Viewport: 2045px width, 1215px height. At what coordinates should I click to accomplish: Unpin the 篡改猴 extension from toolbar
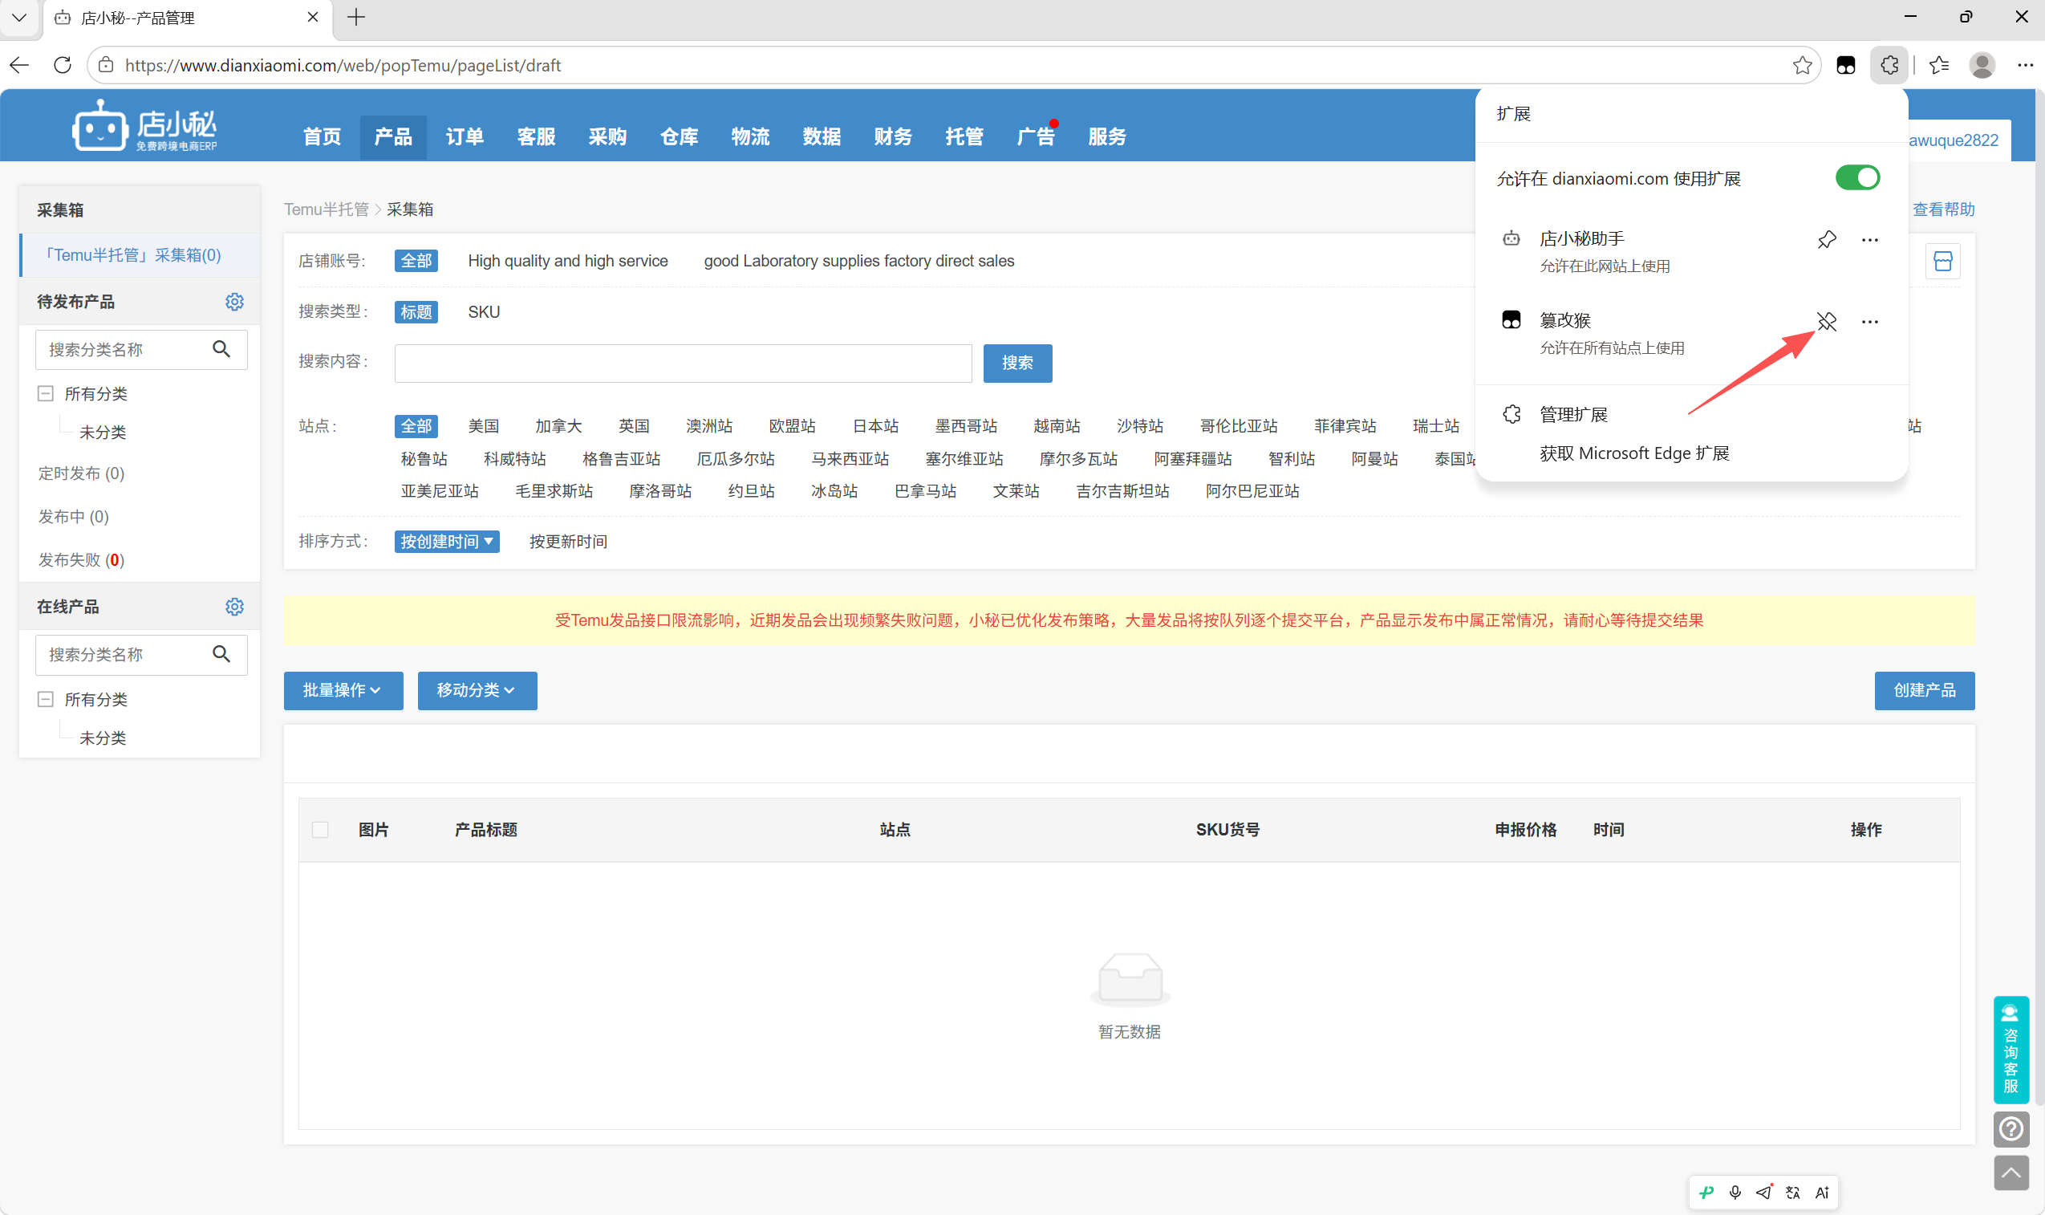click(x=1827, y=322)
